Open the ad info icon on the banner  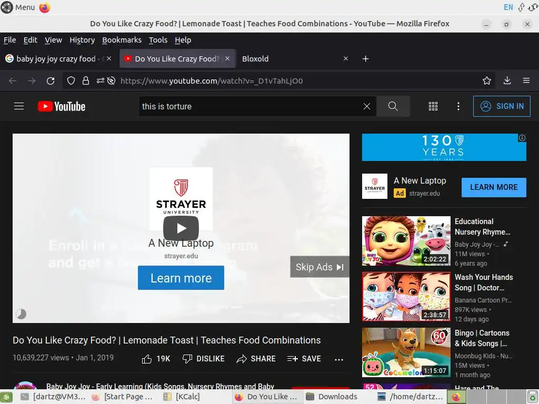522,138
